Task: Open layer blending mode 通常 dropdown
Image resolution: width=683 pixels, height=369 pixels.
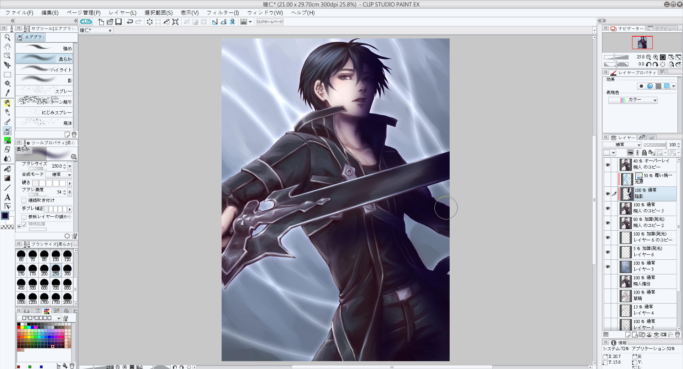Action: click(x=622, y=145)
